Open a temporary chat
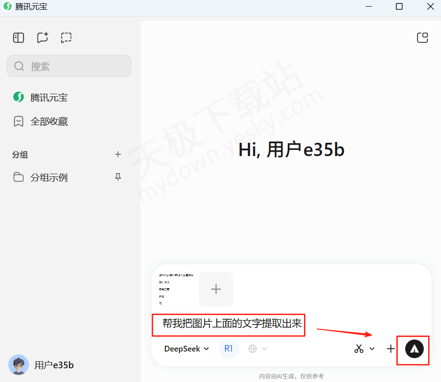 point(66,38)
